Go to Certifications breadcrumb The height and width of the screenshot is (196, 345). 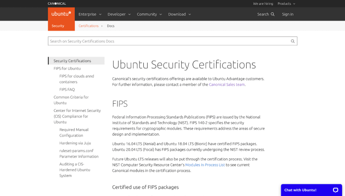point(89,26)
